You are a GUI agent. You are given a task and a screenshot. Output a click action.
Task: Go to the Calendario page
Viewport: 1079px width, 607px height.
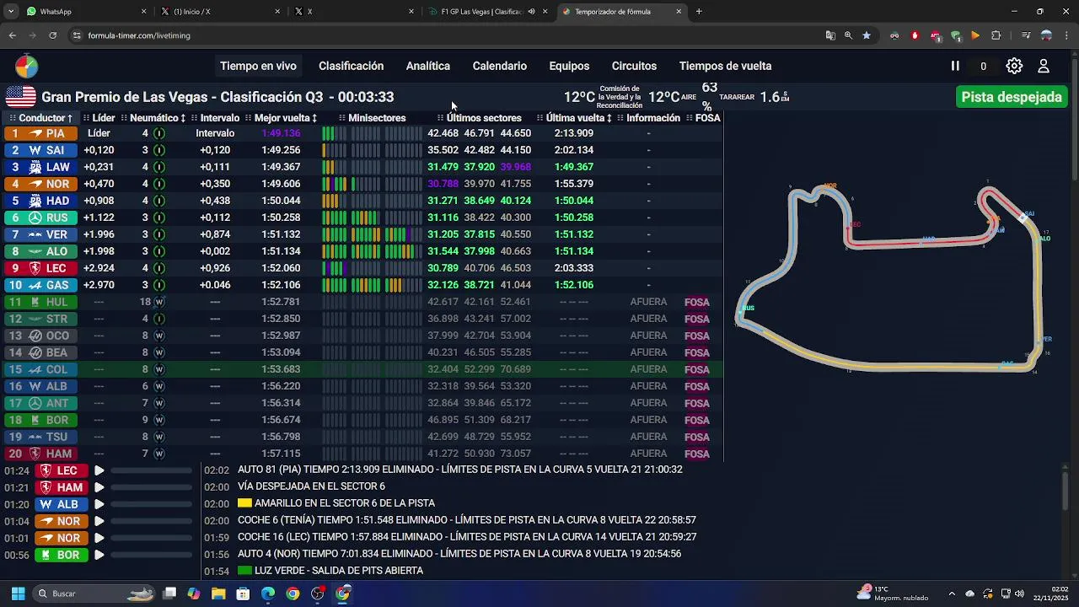[499, 66]
